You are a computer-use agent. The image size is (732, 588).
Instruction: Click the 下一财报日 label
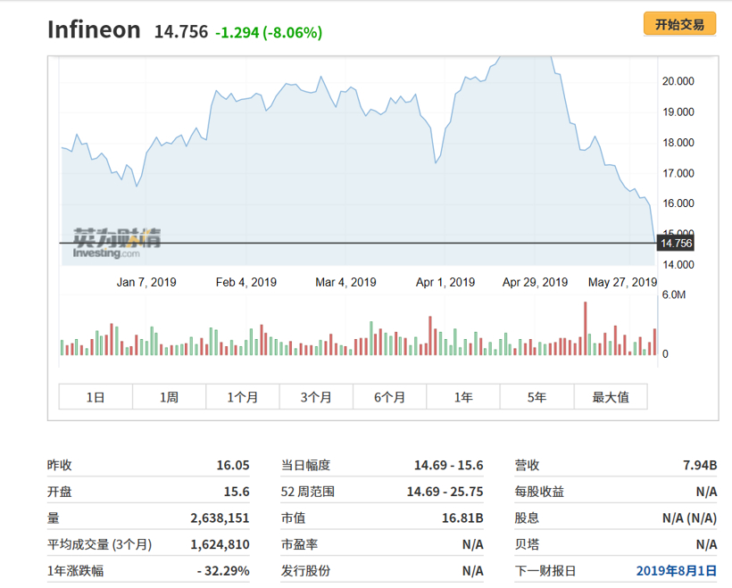click(x=545, y=571)
